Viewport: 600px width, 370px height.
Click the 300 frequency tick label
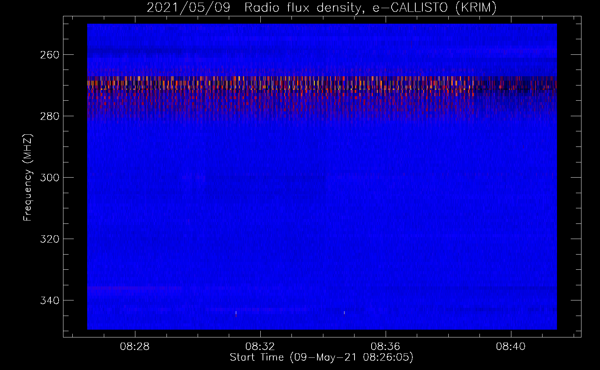click(49, 178)
